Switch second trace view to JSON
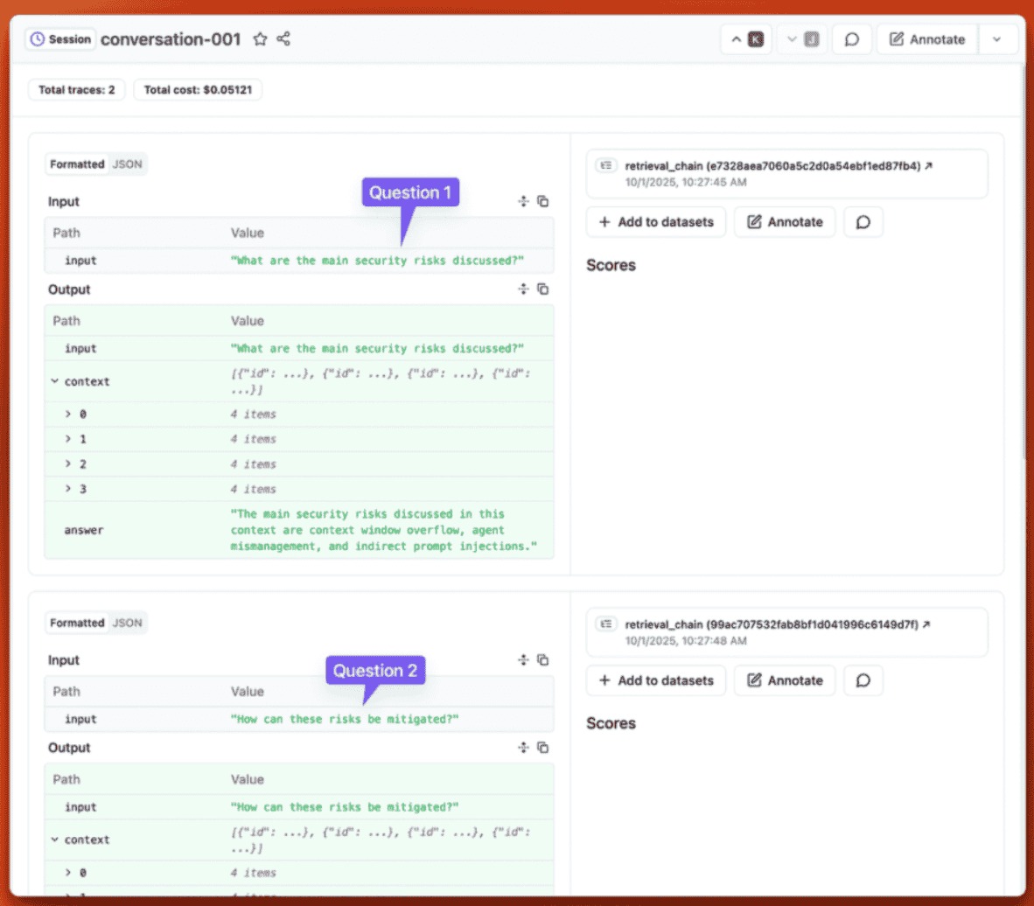Viewport: 1034px width, 906px height. 127,623
